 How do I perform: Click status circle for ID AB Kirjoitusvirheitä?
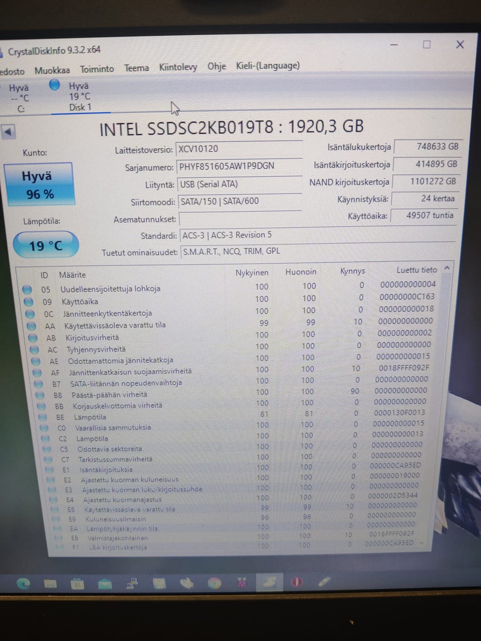click(33, 338)
